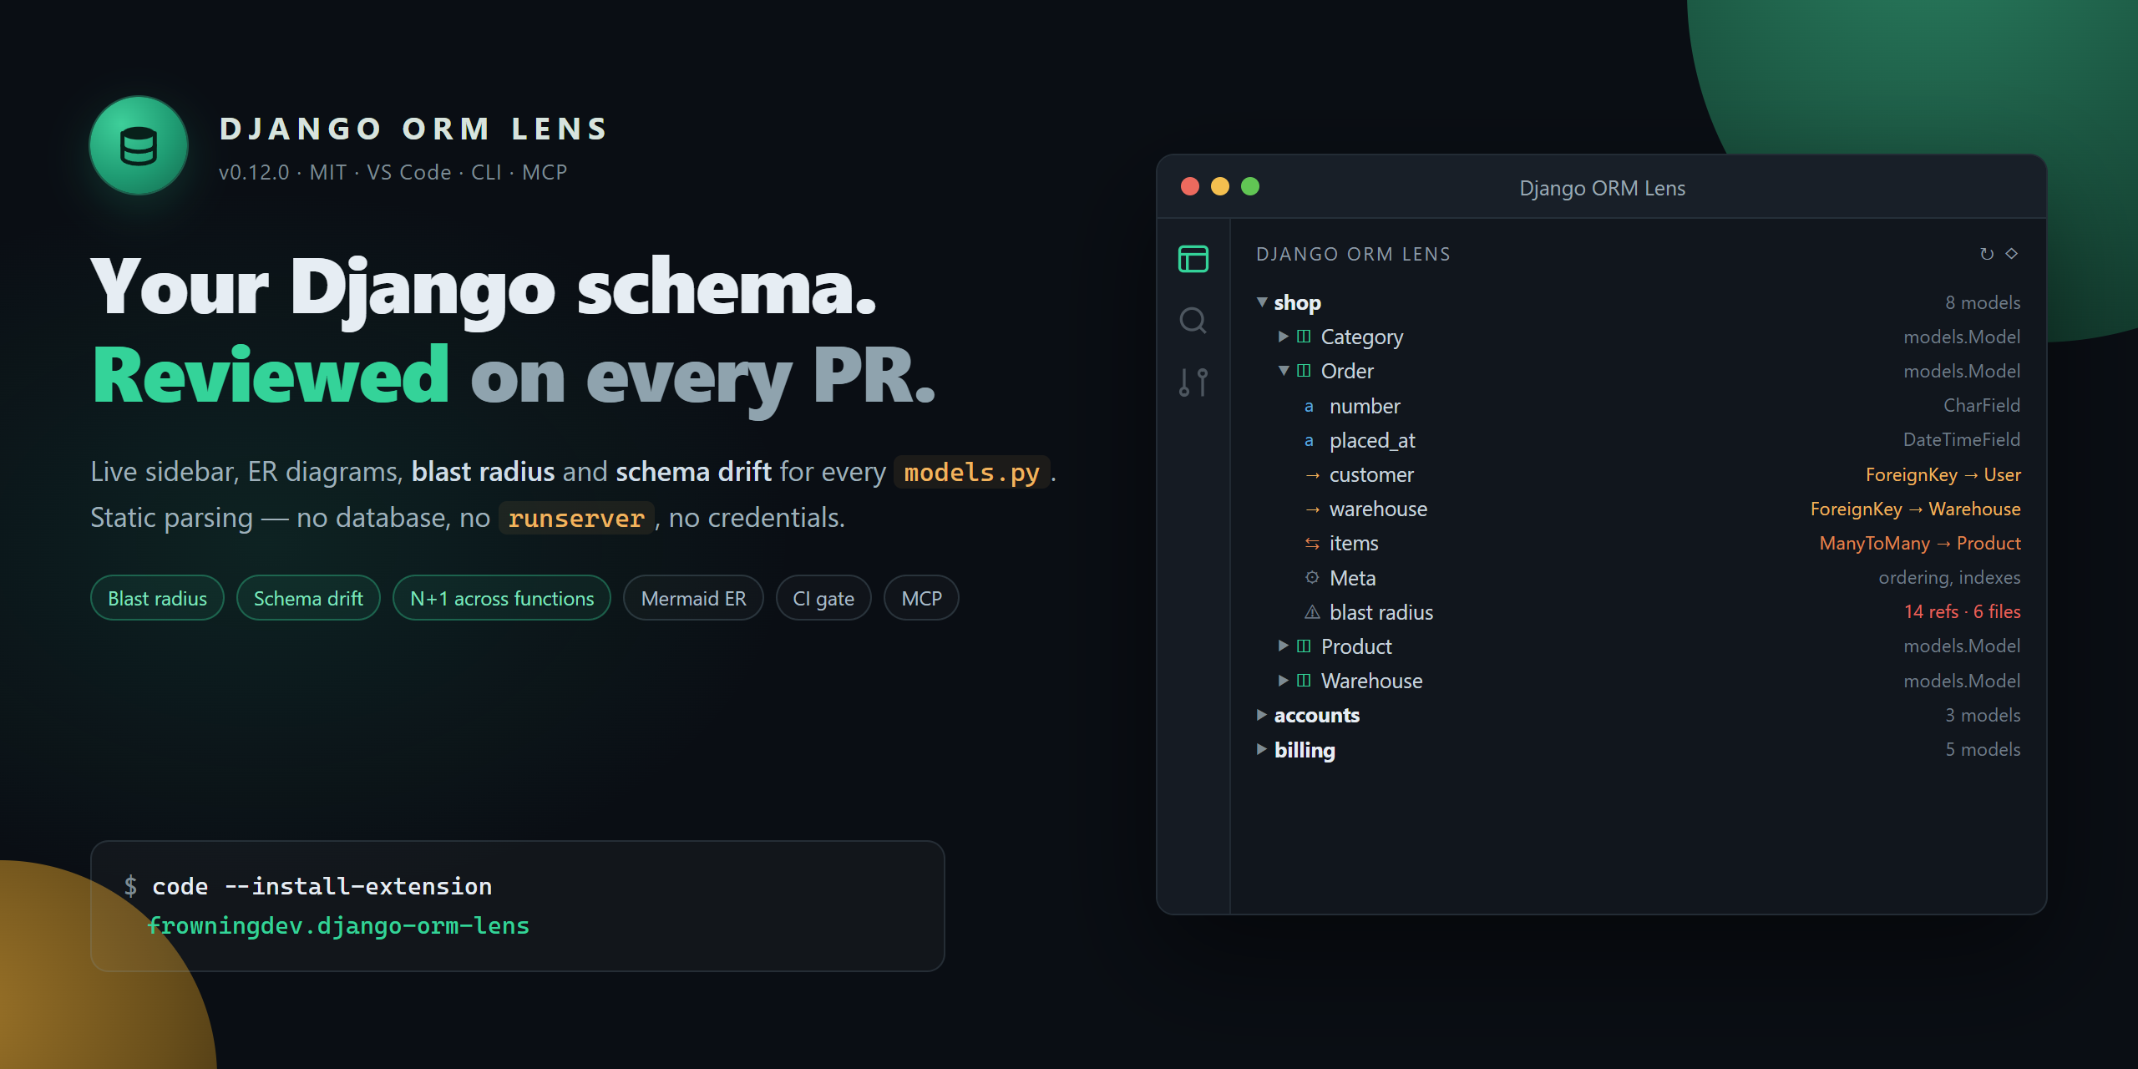Viewport: 2138px width, 1069px height.
Task: Click the MCP pill
Action: pyautogui.click(x=921, y=598)
